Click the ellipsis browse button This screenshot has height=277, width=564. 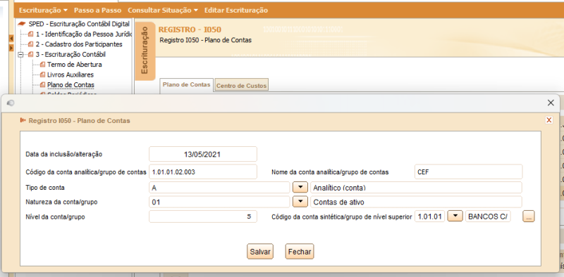(529, 217)
